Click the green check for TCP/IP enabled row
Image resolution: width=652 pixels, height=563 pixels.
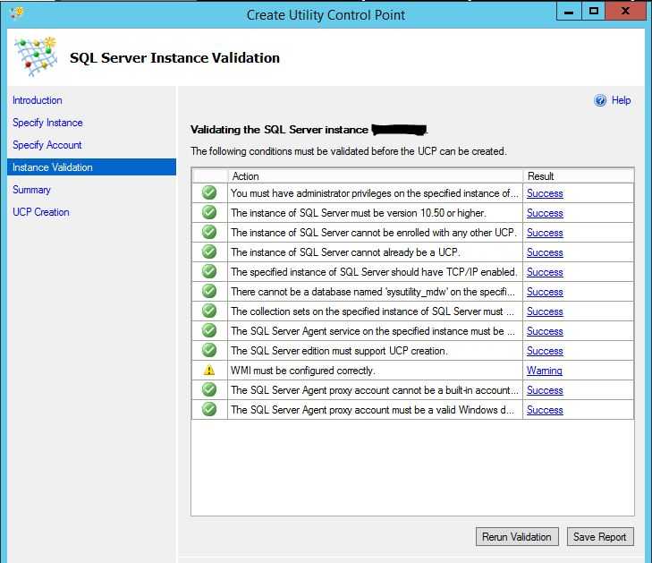point(209,271)
